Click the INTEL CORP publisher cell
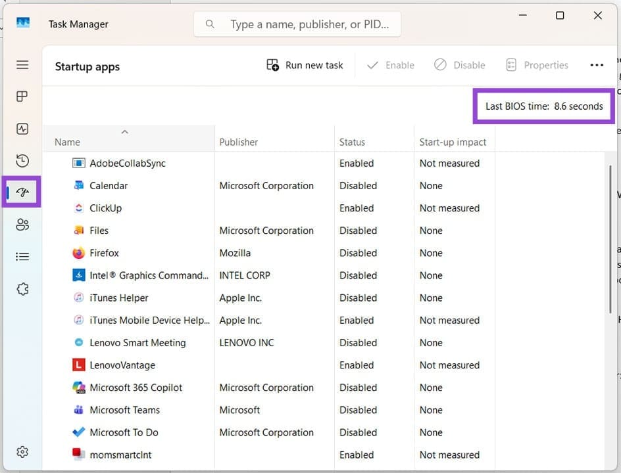Viewport: 621px width, 473px height. [245, 275]
